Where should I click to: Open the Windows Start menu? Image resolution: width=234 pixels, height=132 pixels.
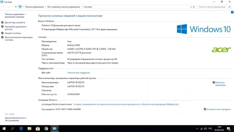coord(4,129)
